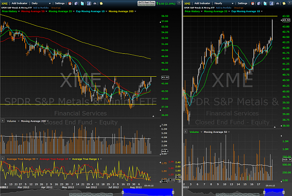Viewport: 292px width, 196px height.
Task: Remove the Average True Range panel with its X
Action: coord(3,159)
